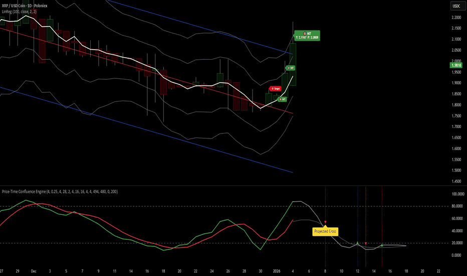The width and height of the screenshot is (467, 276).
Task: Click the small HIT tag near 1.97 price
Action: point(290,68)
